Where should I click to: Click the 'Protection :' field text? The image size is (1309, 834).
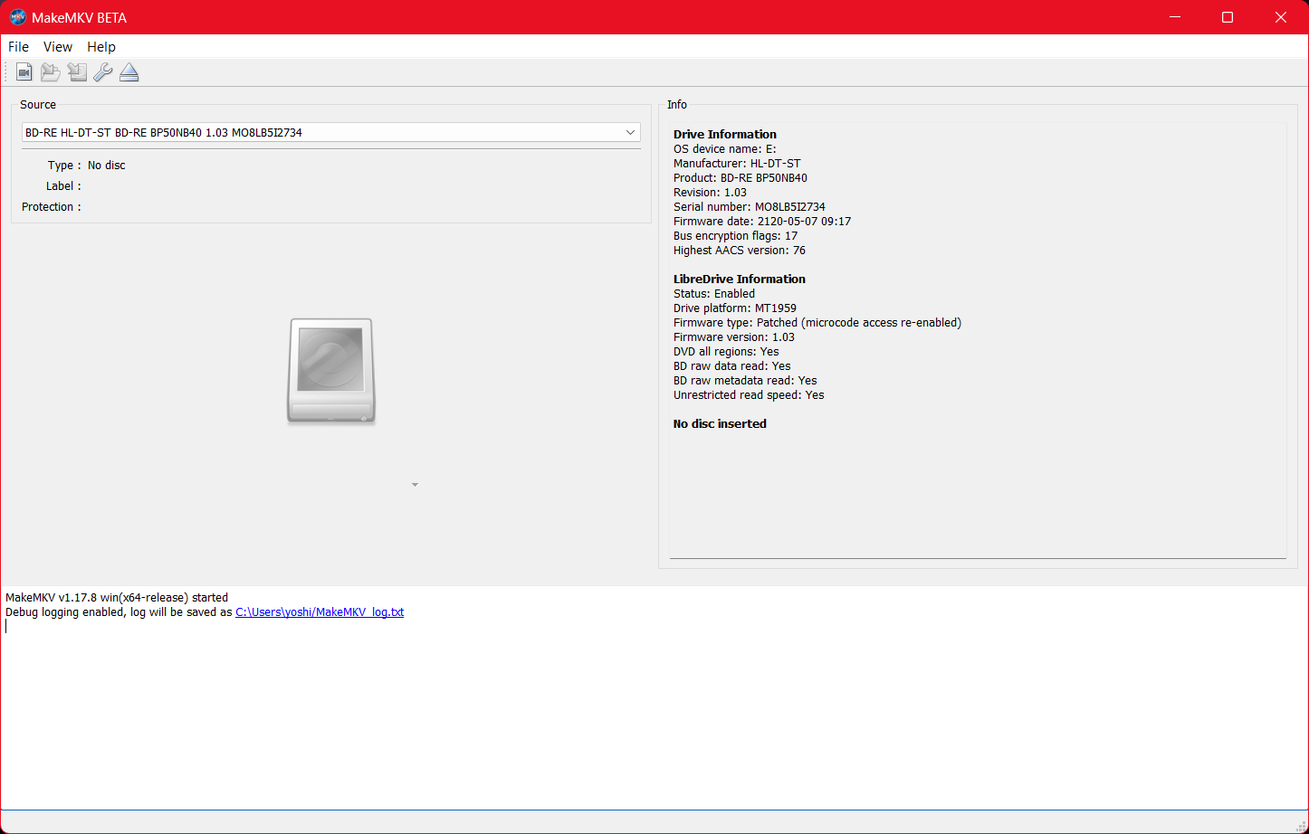52,207
